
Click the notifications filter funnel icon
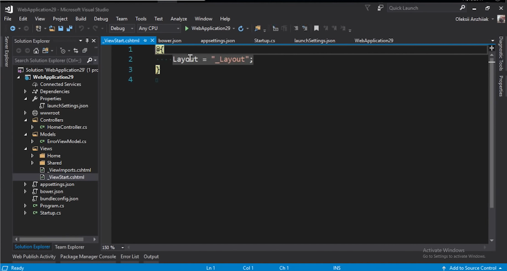(367, 8)
